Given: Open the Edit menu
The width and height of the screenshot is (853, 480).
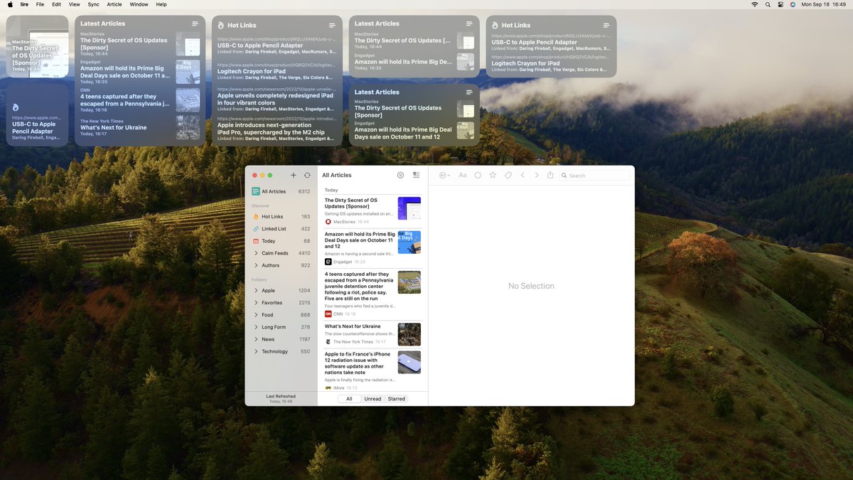Looking at the screenshot, I should pyautogui.click(x=56, y=4).
